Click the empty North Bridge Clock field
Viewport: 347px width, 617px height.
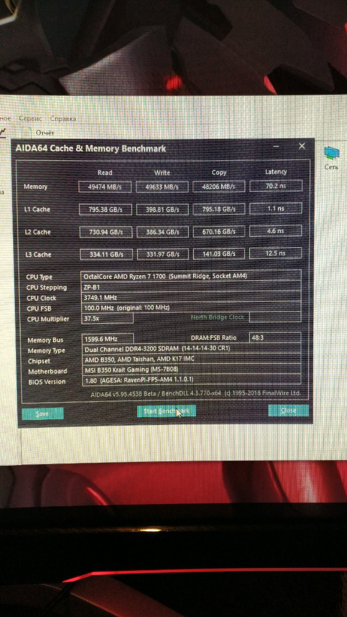point(275,316)
